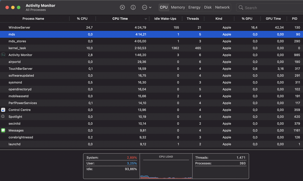The width and height of the screenshot is (303, 181).
Task: Sort by Idle Wake-Ups column
Action: click(165, 19)
